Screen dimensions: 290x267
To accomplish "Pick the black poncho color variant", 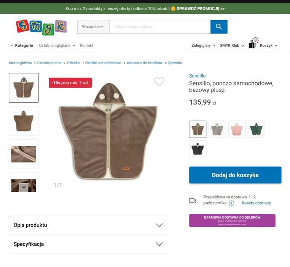I will 198,149.
